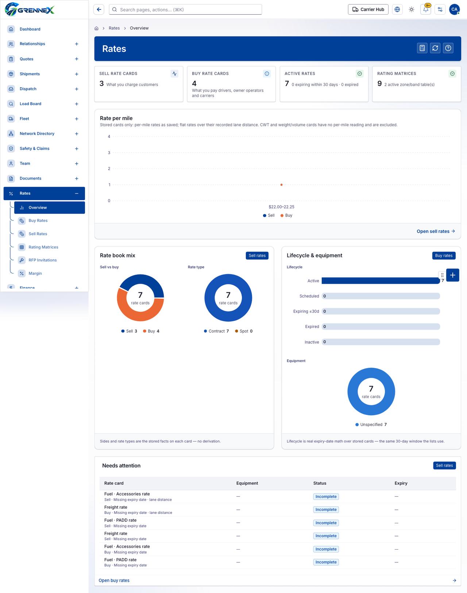Click the blue plus floating button
The height and width of the screenshot is (593, 467).
[x=453, y=275]
